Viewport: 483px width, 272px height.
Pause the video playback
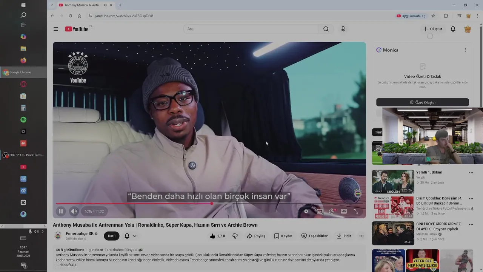coord(60,211)
